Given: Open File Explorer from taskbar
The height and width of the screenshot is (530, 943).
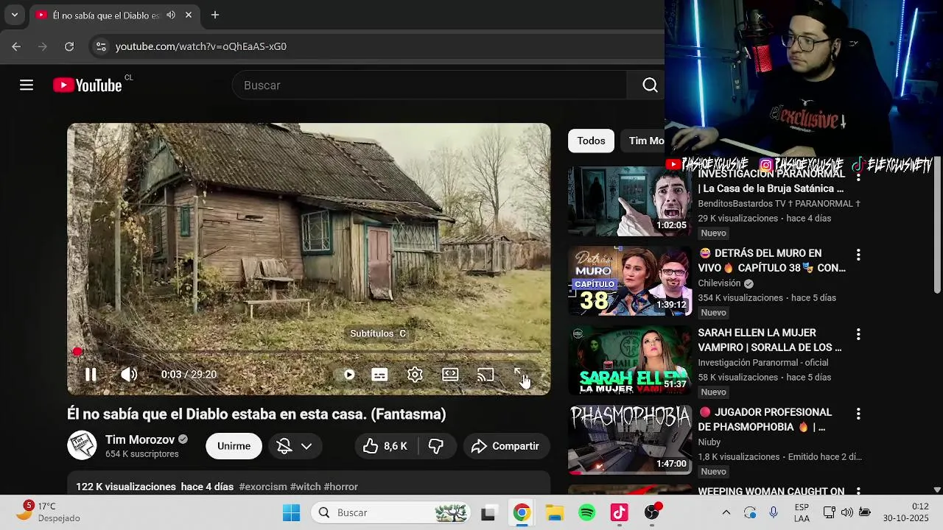Looking at the screenshot, I should pos(555,512).
